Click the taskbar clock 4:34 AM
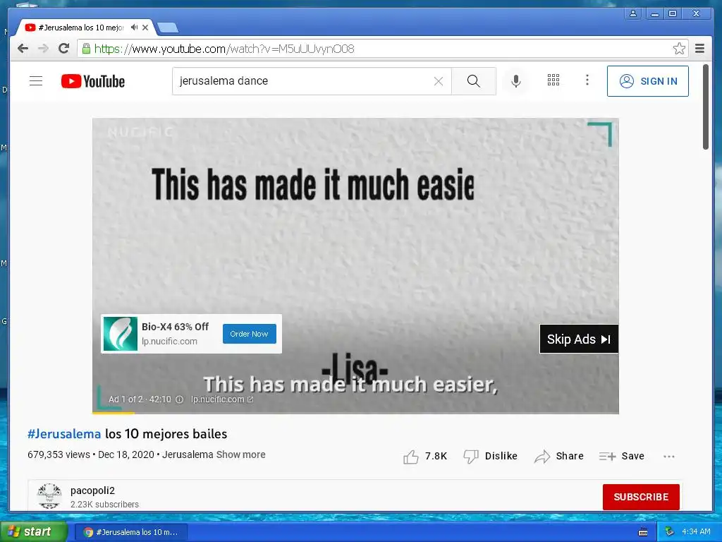 point(696,531)
